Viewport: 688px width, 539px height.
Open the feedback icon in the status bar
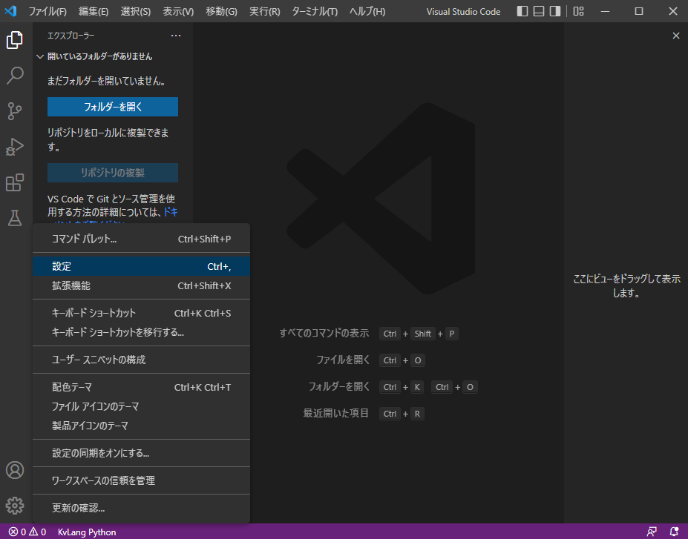(x=652, y=532)
